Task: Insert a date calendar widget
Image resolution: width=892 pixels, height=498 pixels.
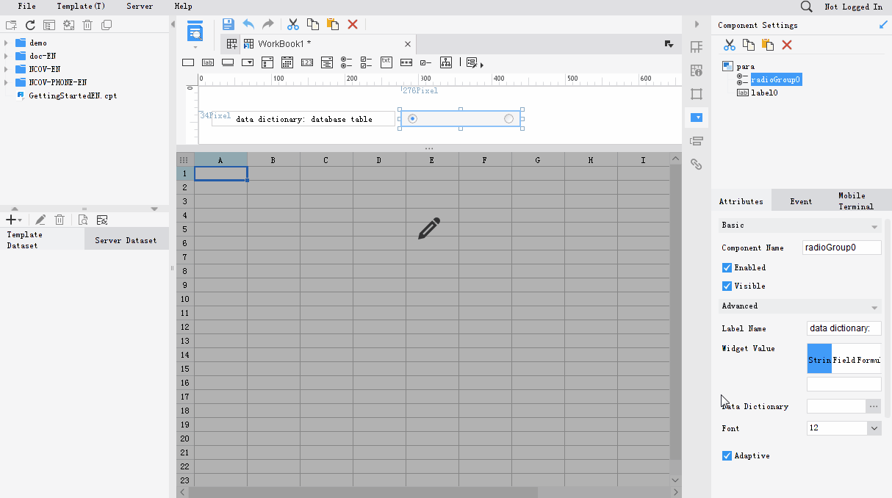Action: click(287, 62)
